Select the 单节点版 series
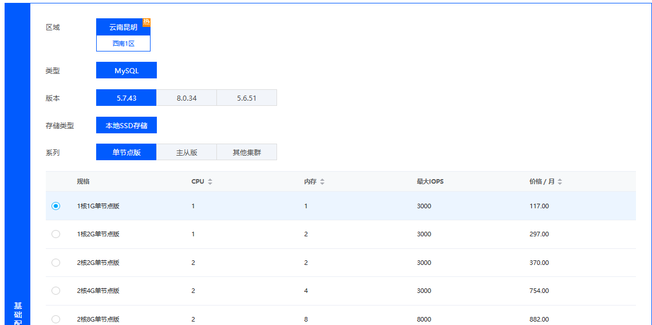The width and height of the screenshot is (652, 325). click(127, 152)
